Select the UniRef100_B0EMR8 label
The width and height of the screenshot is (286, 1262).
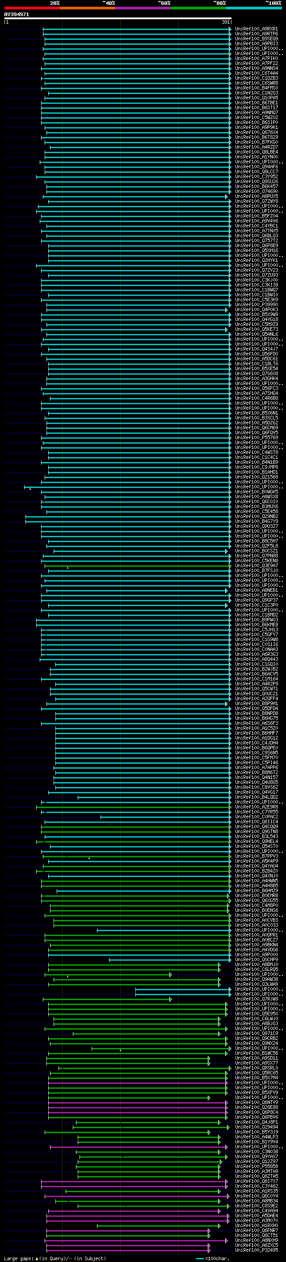click(257, 895)
